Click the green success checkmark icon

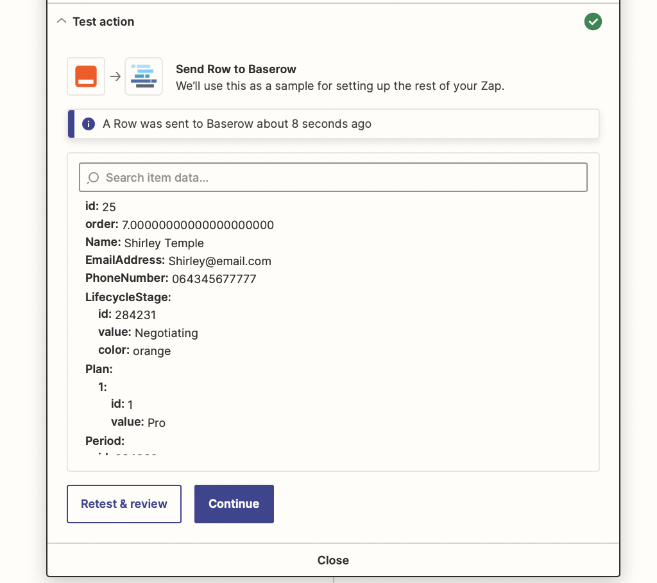click(x=593, y=22)
